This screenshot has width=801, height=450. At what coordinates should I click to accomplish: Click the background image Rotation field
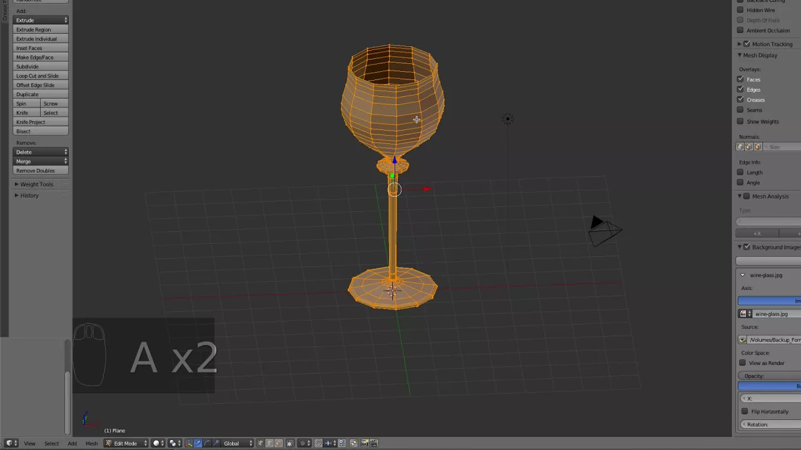point(770,424)
